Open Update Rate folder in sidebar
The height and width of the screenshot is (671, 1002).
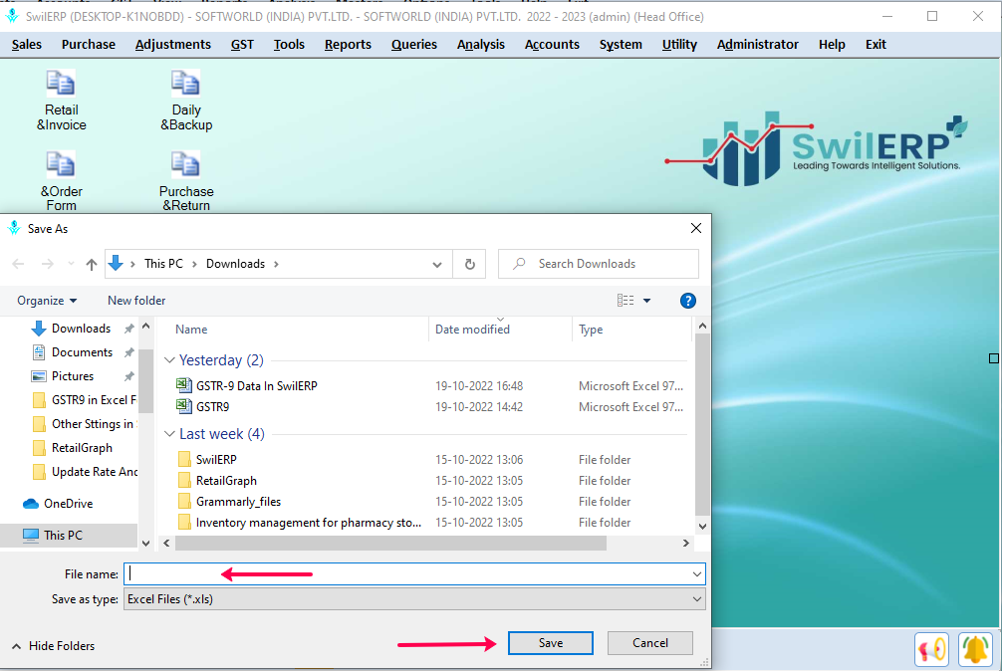click(95, 472)
